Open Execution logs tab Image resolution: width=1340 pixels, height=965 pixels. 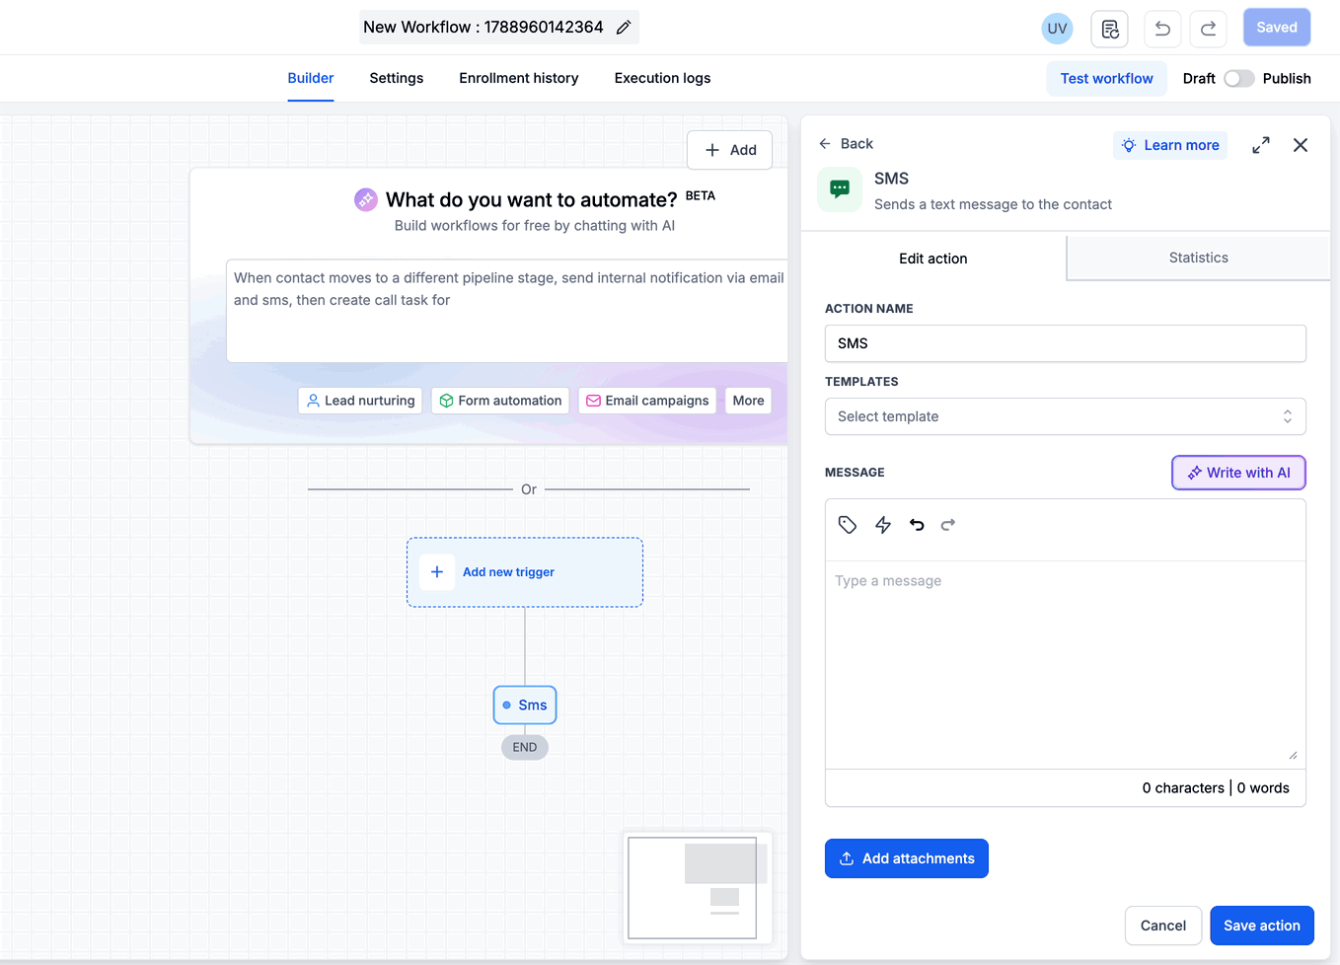(x=662, y=78)
